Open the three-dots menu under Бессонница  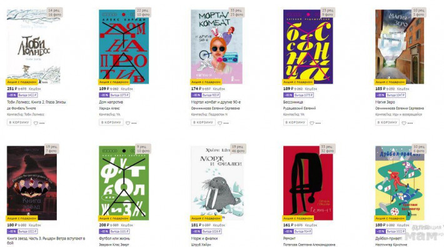click(318, 123)
